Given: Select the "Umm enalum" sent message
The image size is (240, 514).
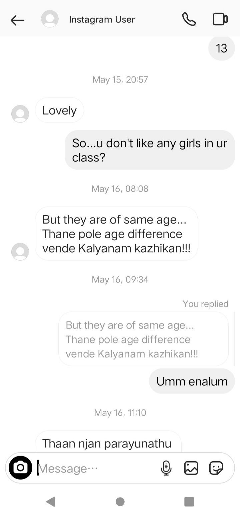Looking at the screenshot, I should click(192, 381).
